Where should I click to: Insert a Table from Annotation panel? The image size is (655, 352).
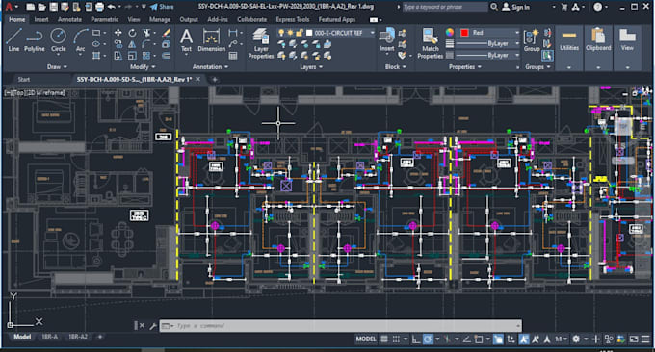pyautogui.click(x=233, y=56)
